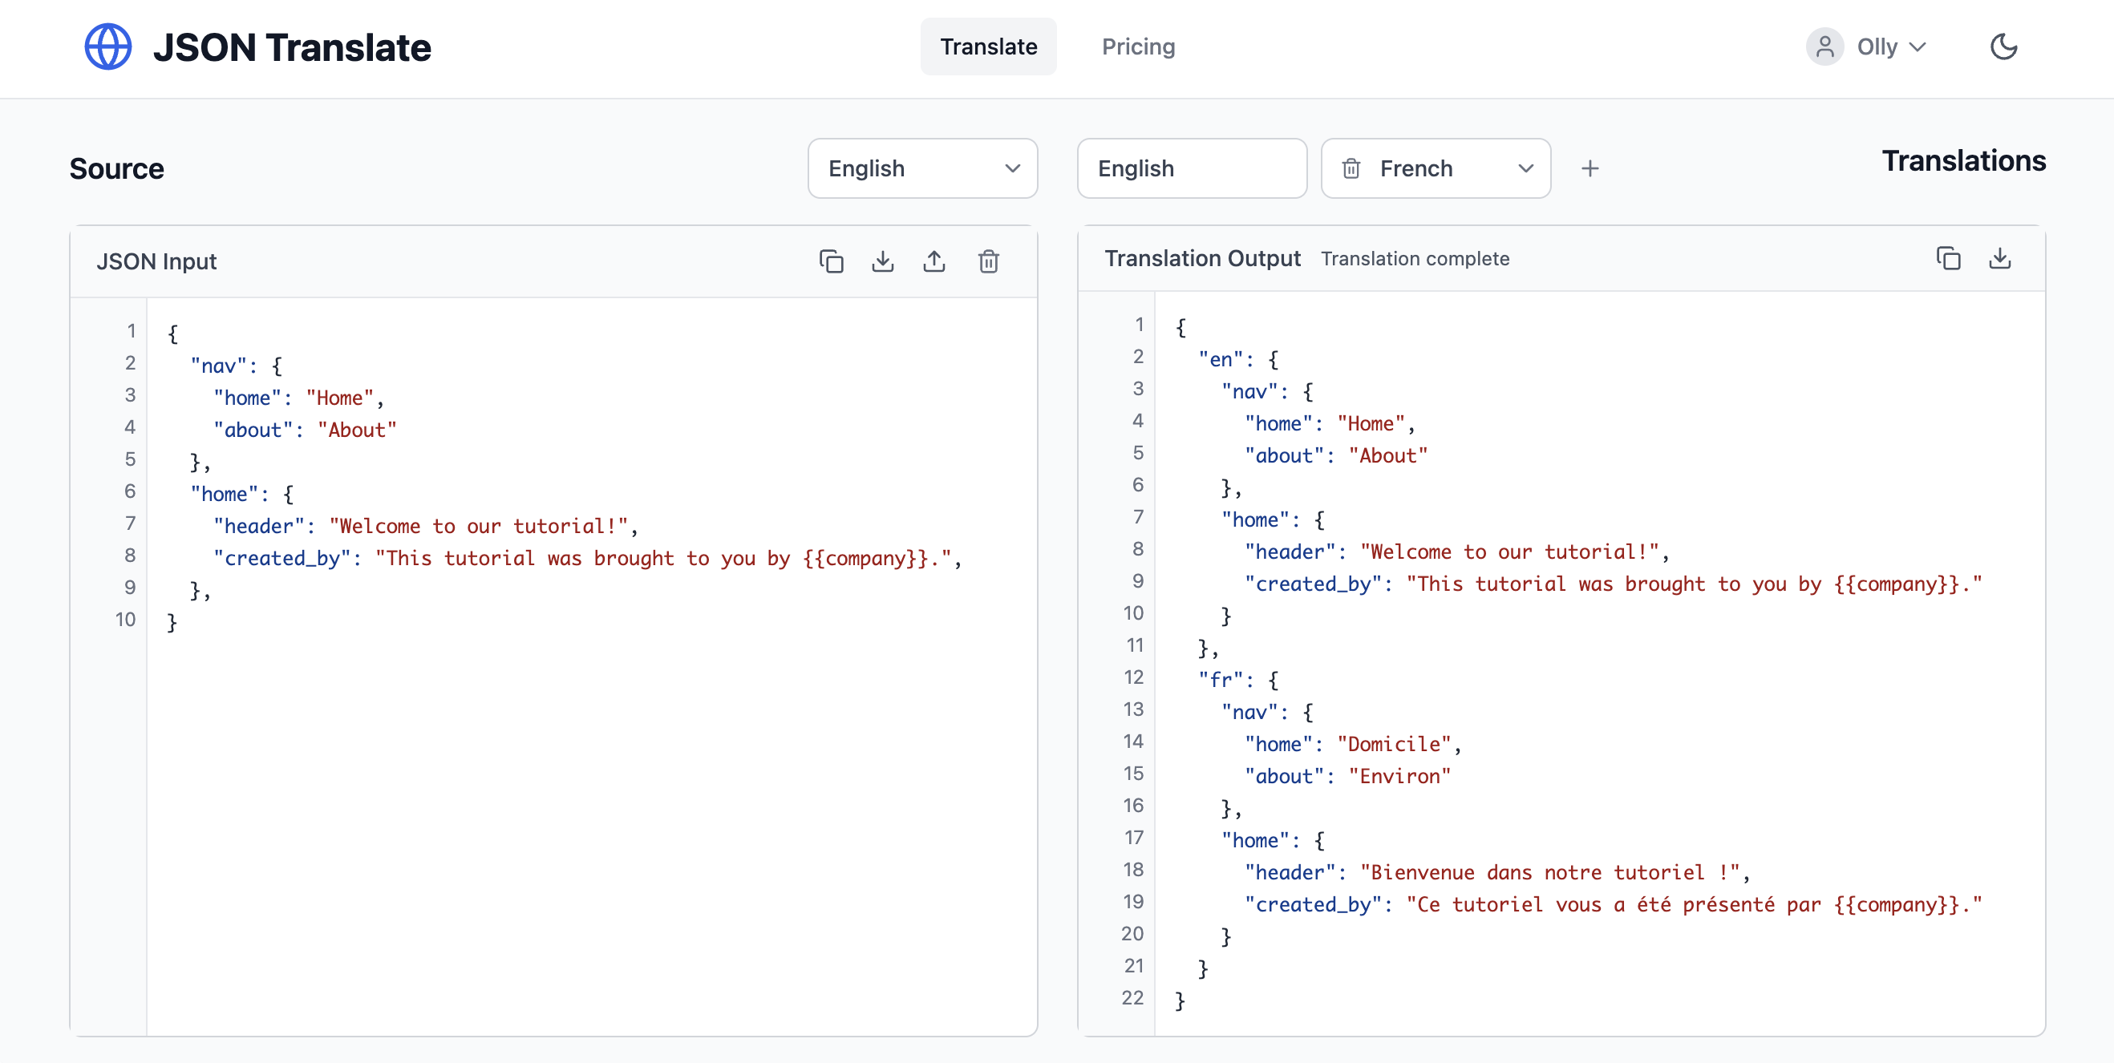Select the Source heading
The height and width of the screenshot is (1063, 2114).
tap(115, 168)
